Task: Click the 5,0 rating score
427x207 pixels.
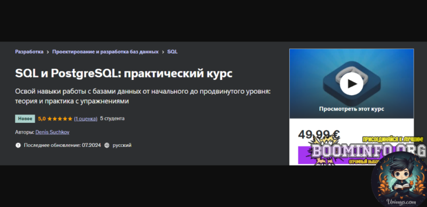Action: click(42, 119)
